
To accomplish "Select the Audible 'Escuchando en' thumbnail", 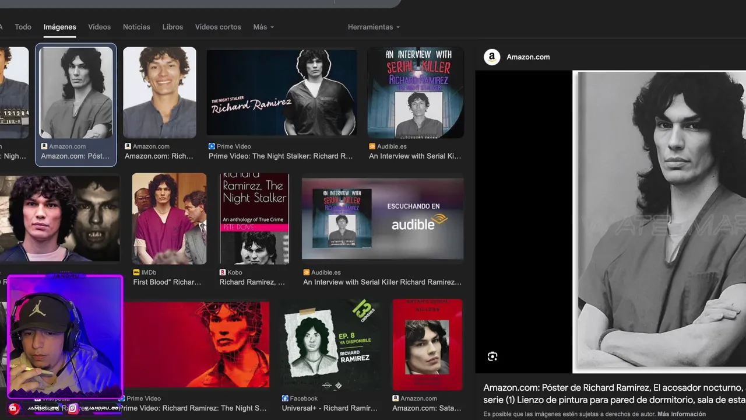I will coord(382,218).
